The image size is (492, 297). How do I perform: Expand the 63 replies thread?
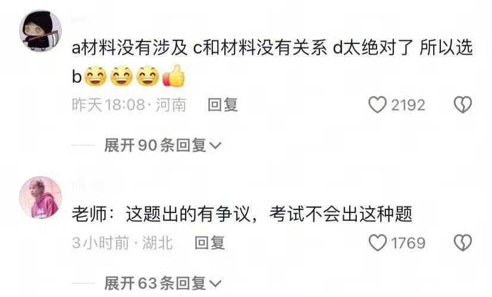162,283
